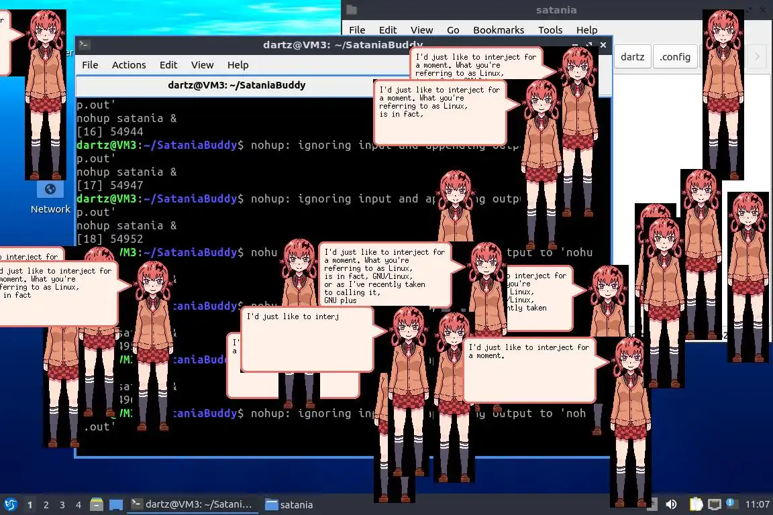Click the folder icon in satania window title bar
773x515 pixels.
[352, 10]
